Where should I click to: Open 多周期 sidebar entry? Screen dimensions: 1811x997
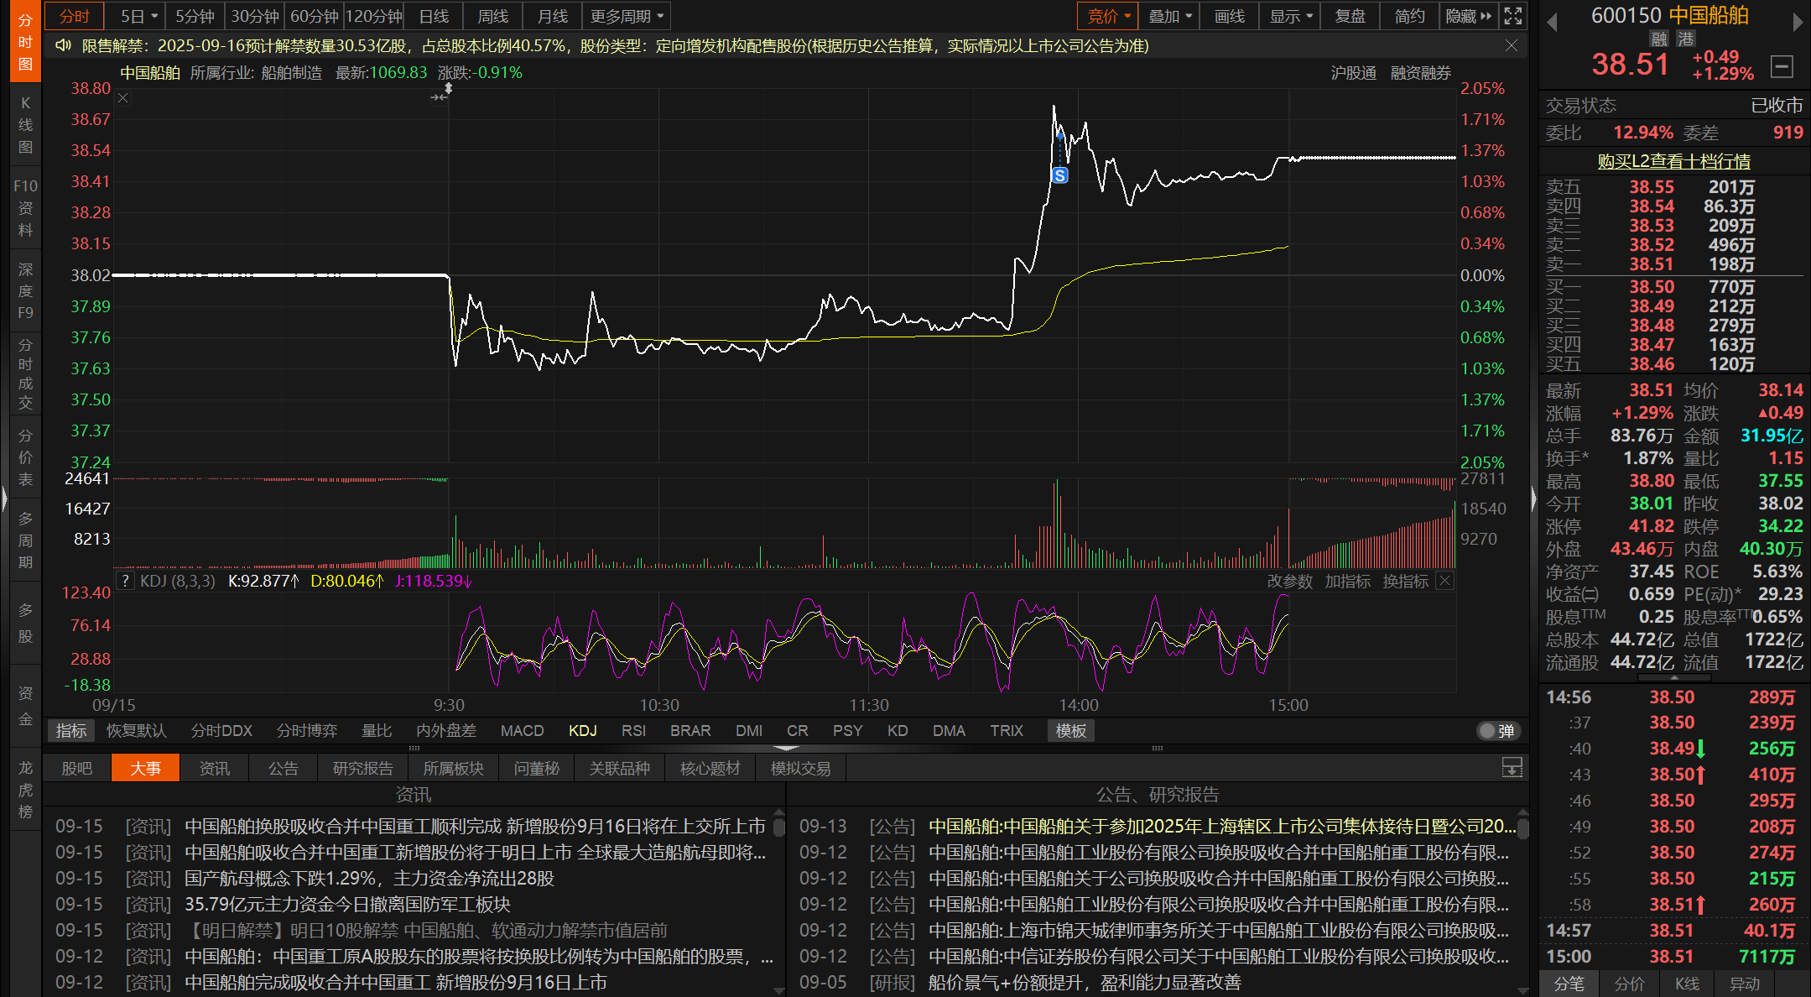coord(25,540)
